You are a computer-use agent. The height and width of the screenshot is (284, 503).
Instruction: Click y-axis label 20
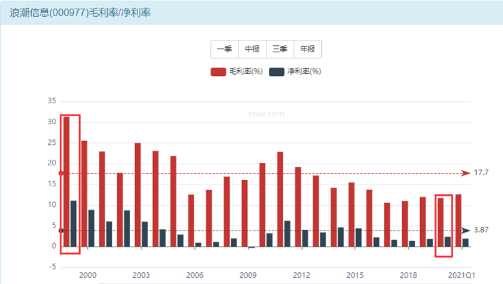click(52, 163)
